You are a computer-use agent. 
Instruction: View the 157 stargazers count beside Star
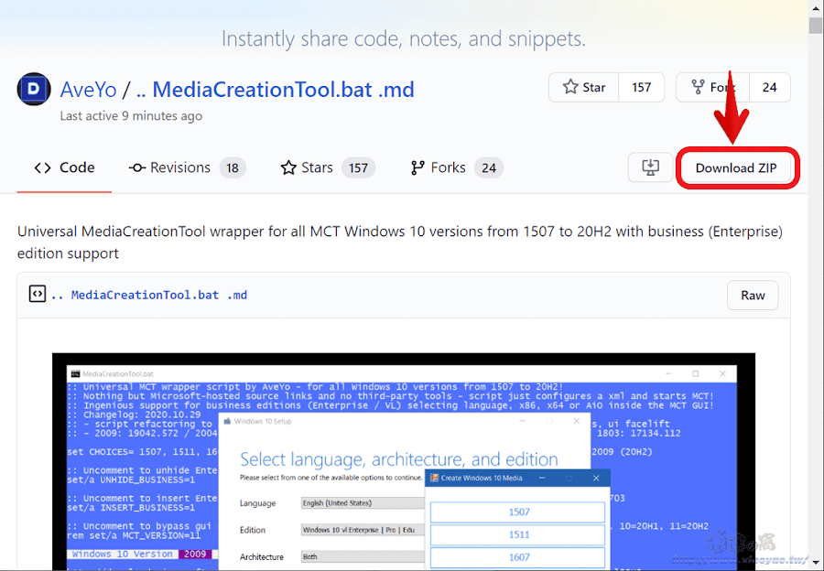click(x=641, y=87)
